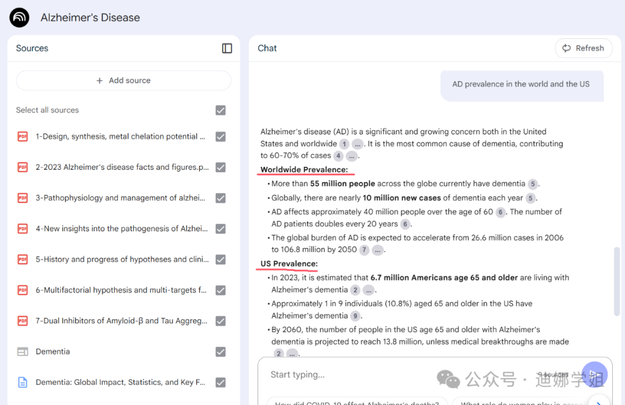Click the bold text '10 million new cases'
This screenshot has width=625, height=405.
coord(402,198)
